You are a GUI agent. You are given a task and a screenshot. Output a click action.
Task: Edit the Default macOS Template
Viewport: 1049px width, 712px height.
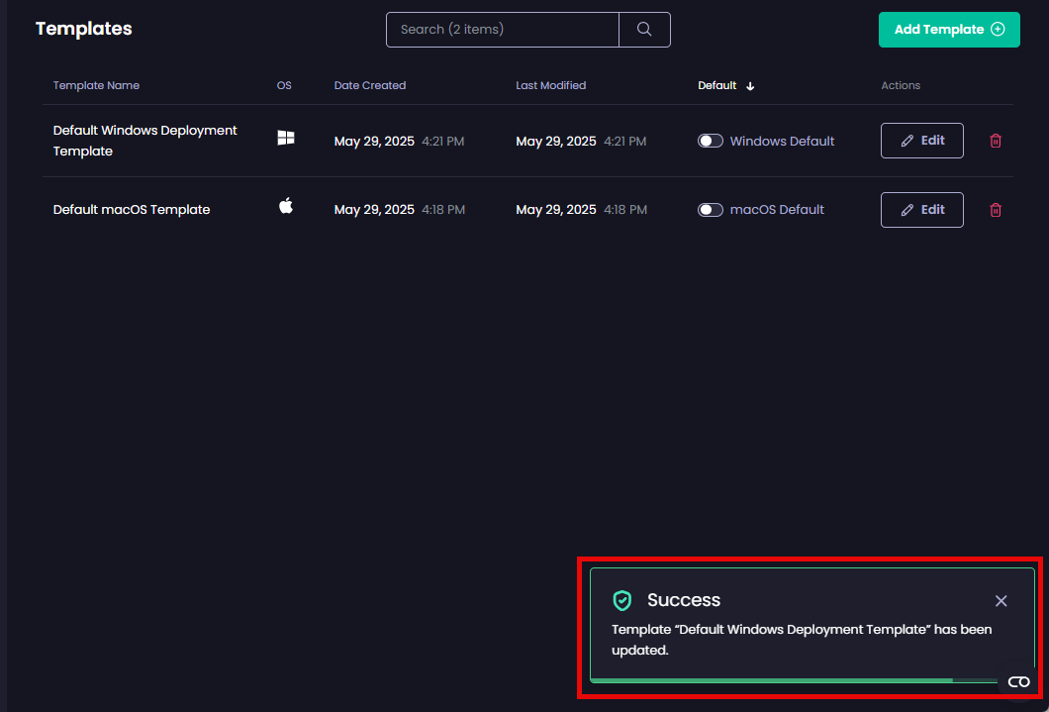point(921,209)
